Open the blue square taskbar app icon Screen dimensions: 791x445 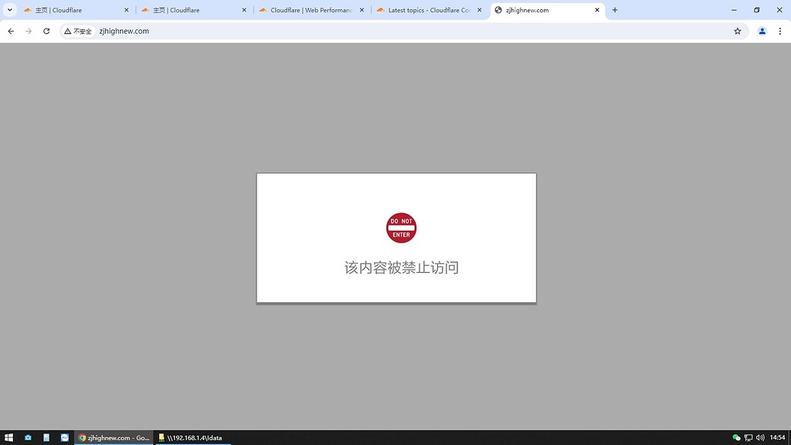click(x=65, y=437)
